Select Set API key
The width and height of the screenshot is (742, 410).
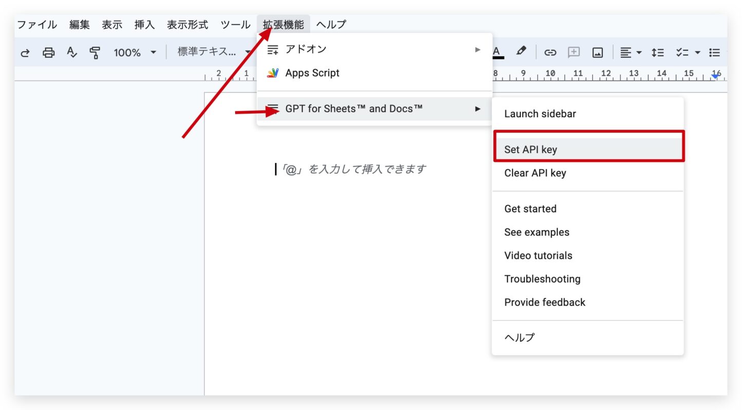click(587, 150)
